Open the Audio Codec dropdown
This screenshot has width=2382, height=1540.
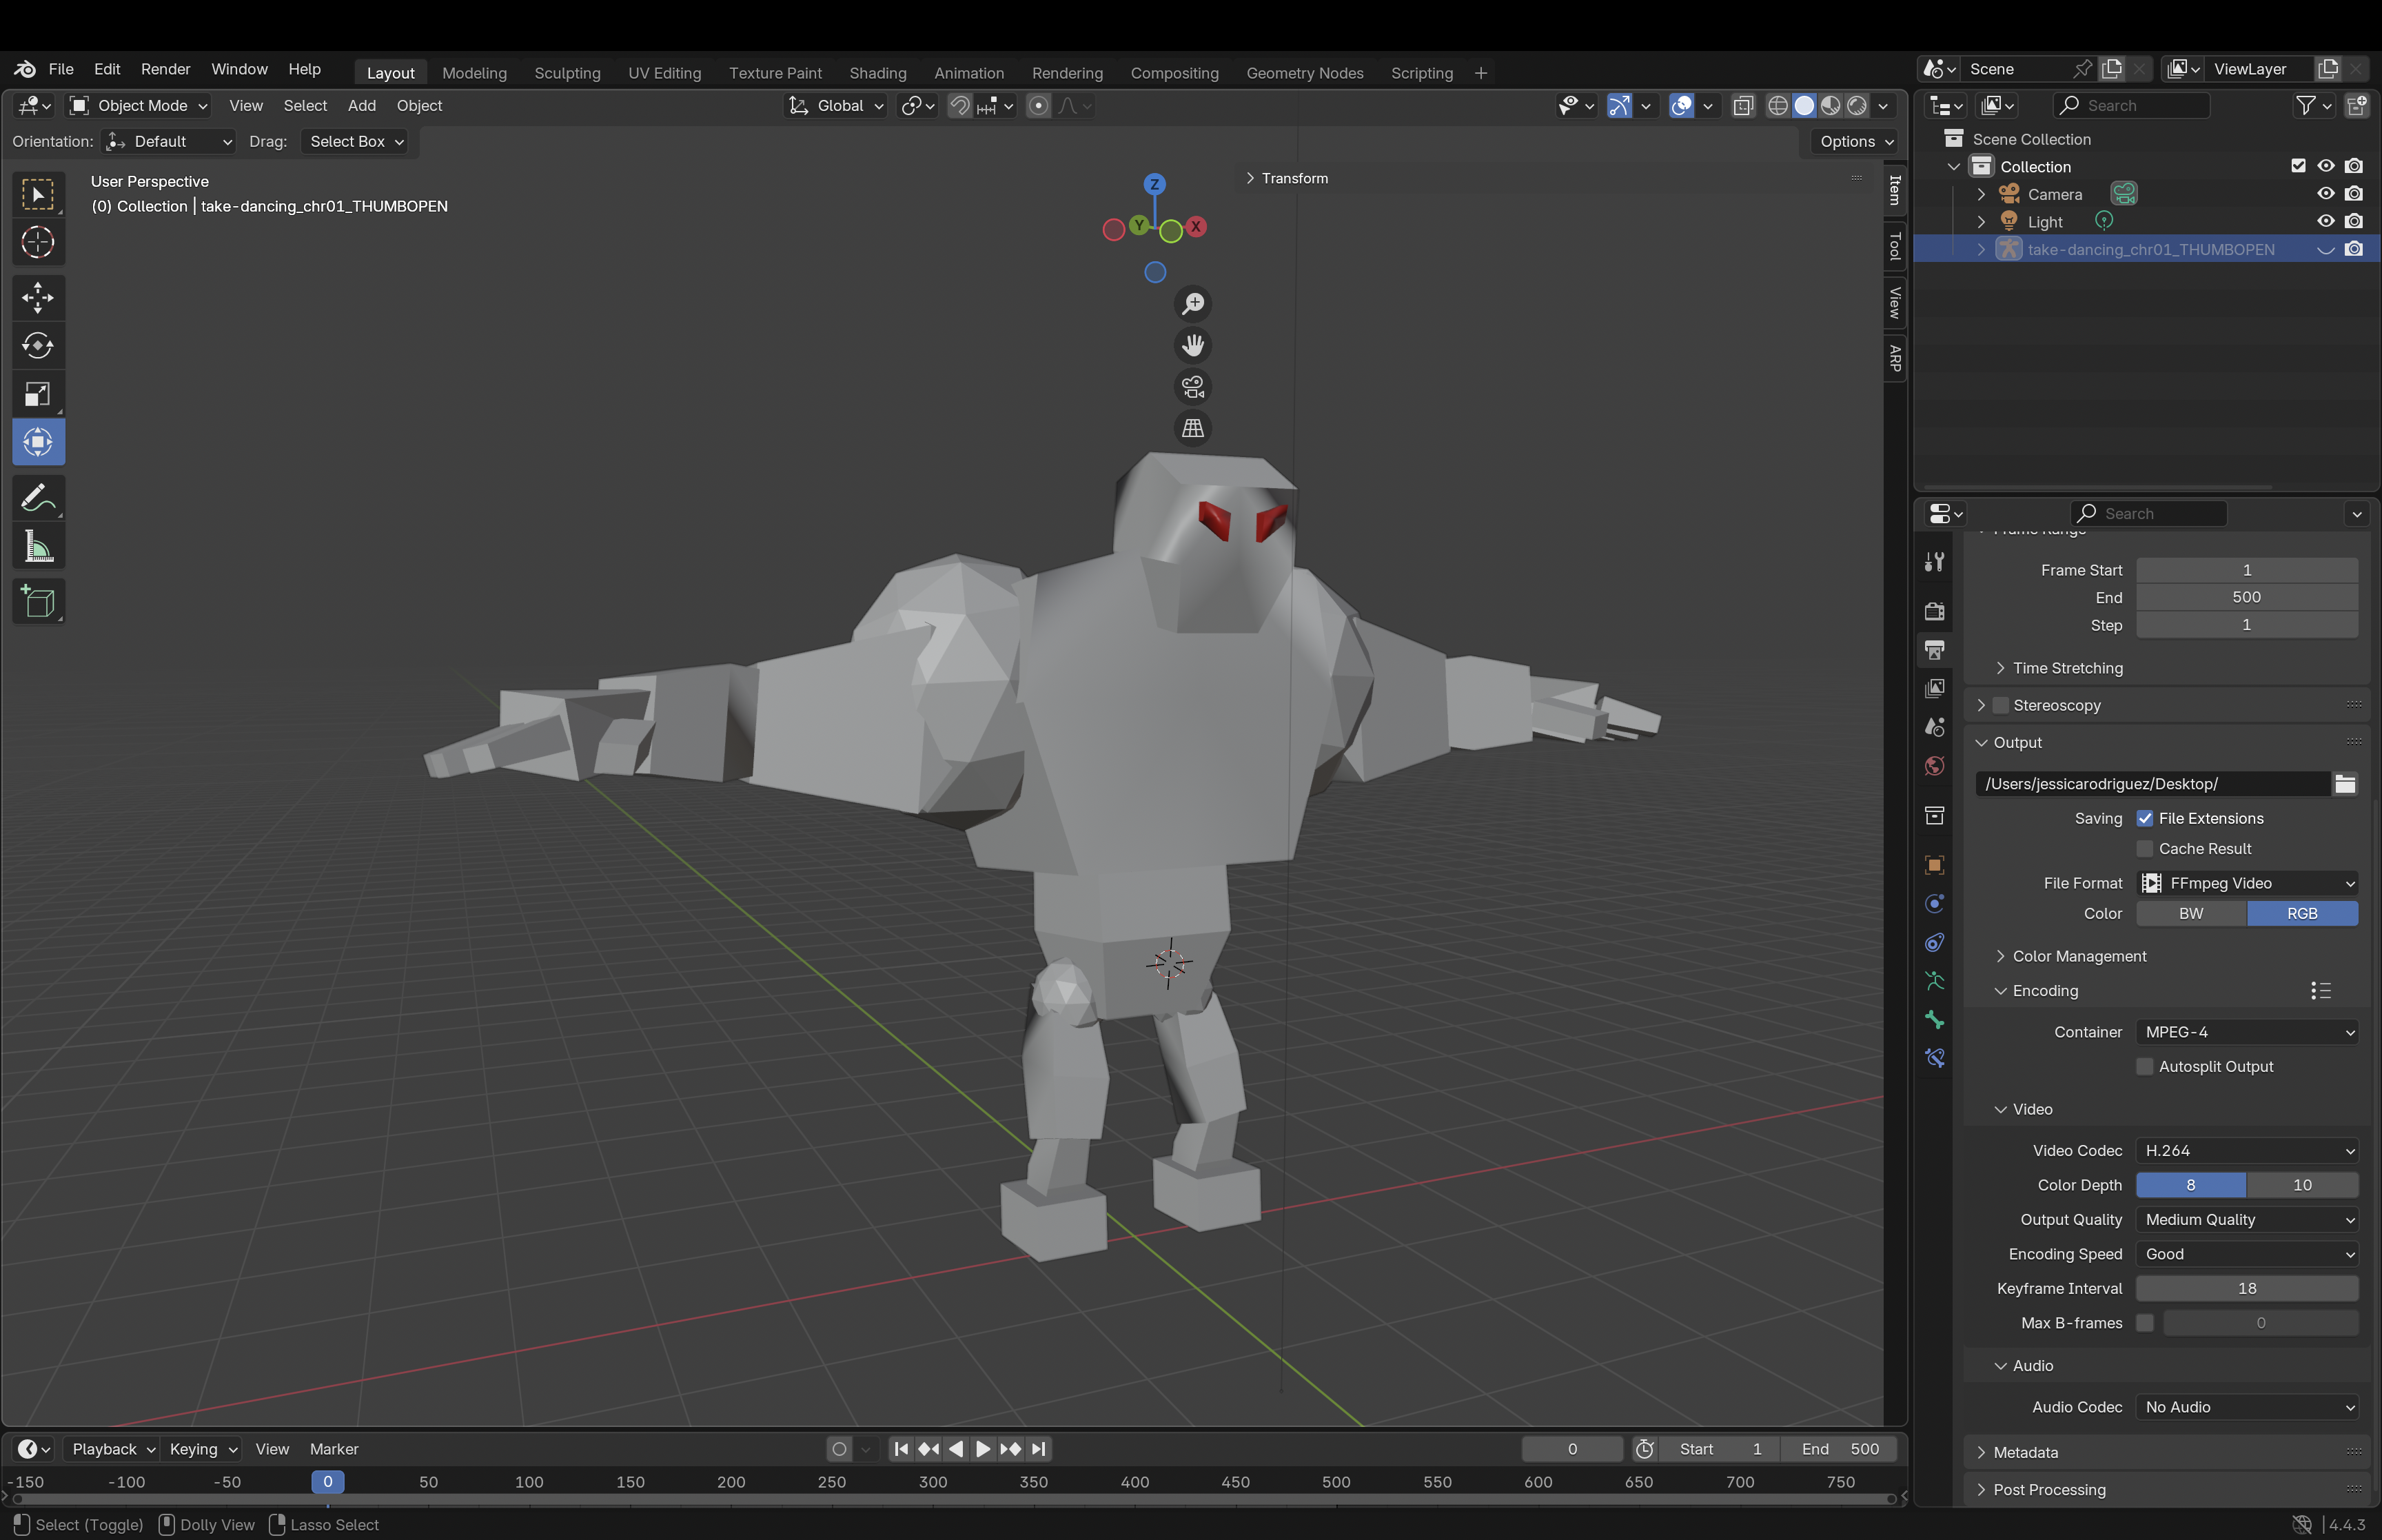pos(2247,1407)
